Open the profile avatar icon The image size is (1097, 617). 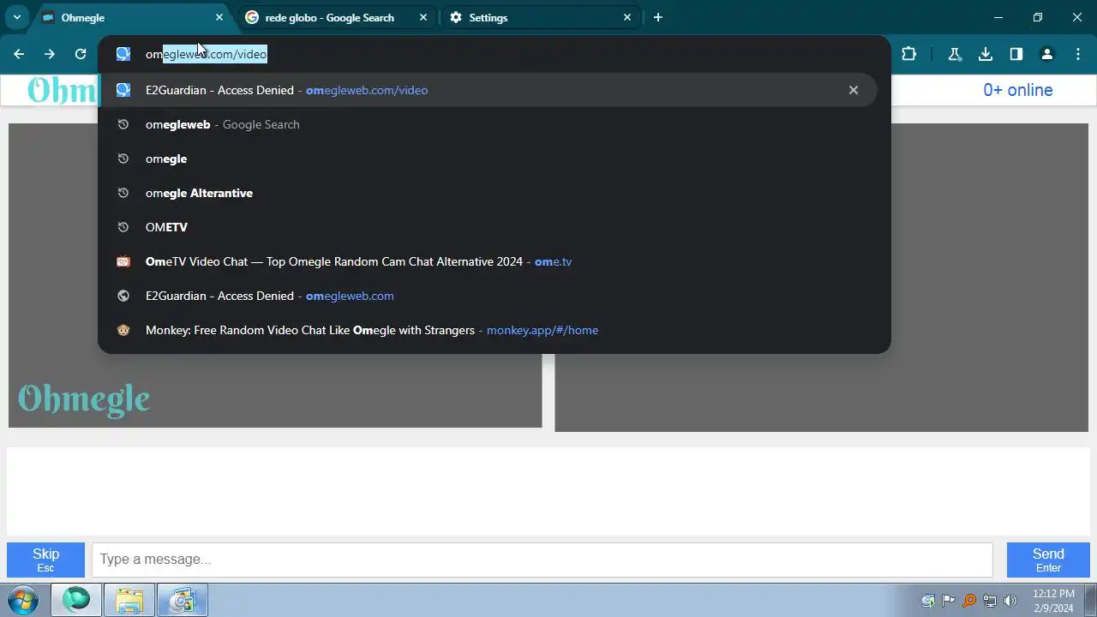pos(1047,54)
